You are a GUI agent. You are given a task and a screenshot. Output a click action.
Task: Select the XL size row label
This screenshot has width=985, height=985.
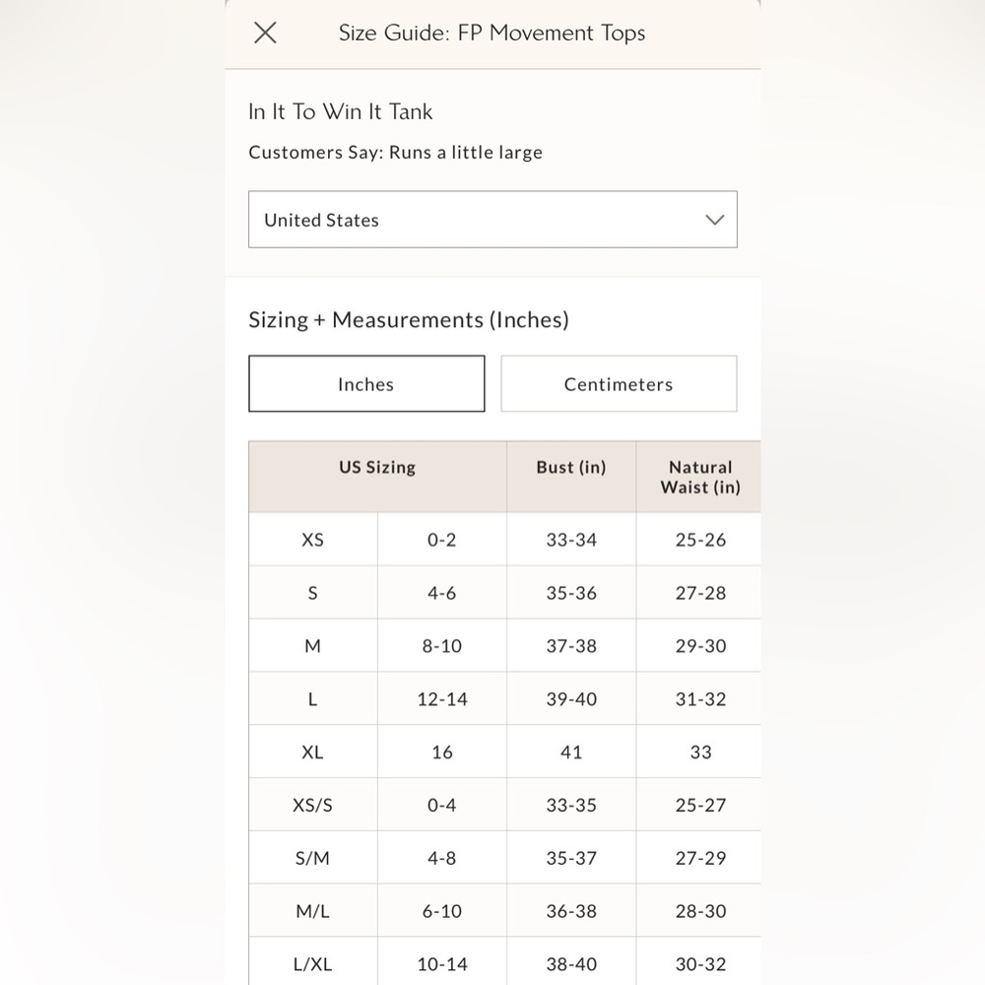312,753
